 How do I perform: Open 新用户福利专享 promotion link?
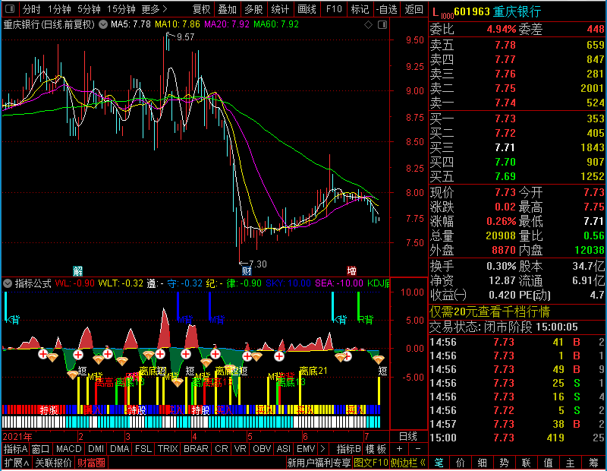pyautogui.click(x=319, y=463)
